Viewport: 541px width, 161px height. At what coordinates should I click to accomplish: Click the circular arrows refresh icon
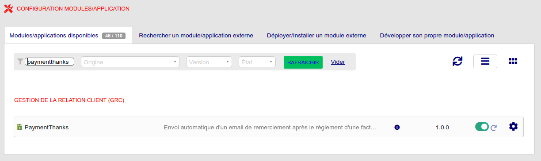(457, 61)
